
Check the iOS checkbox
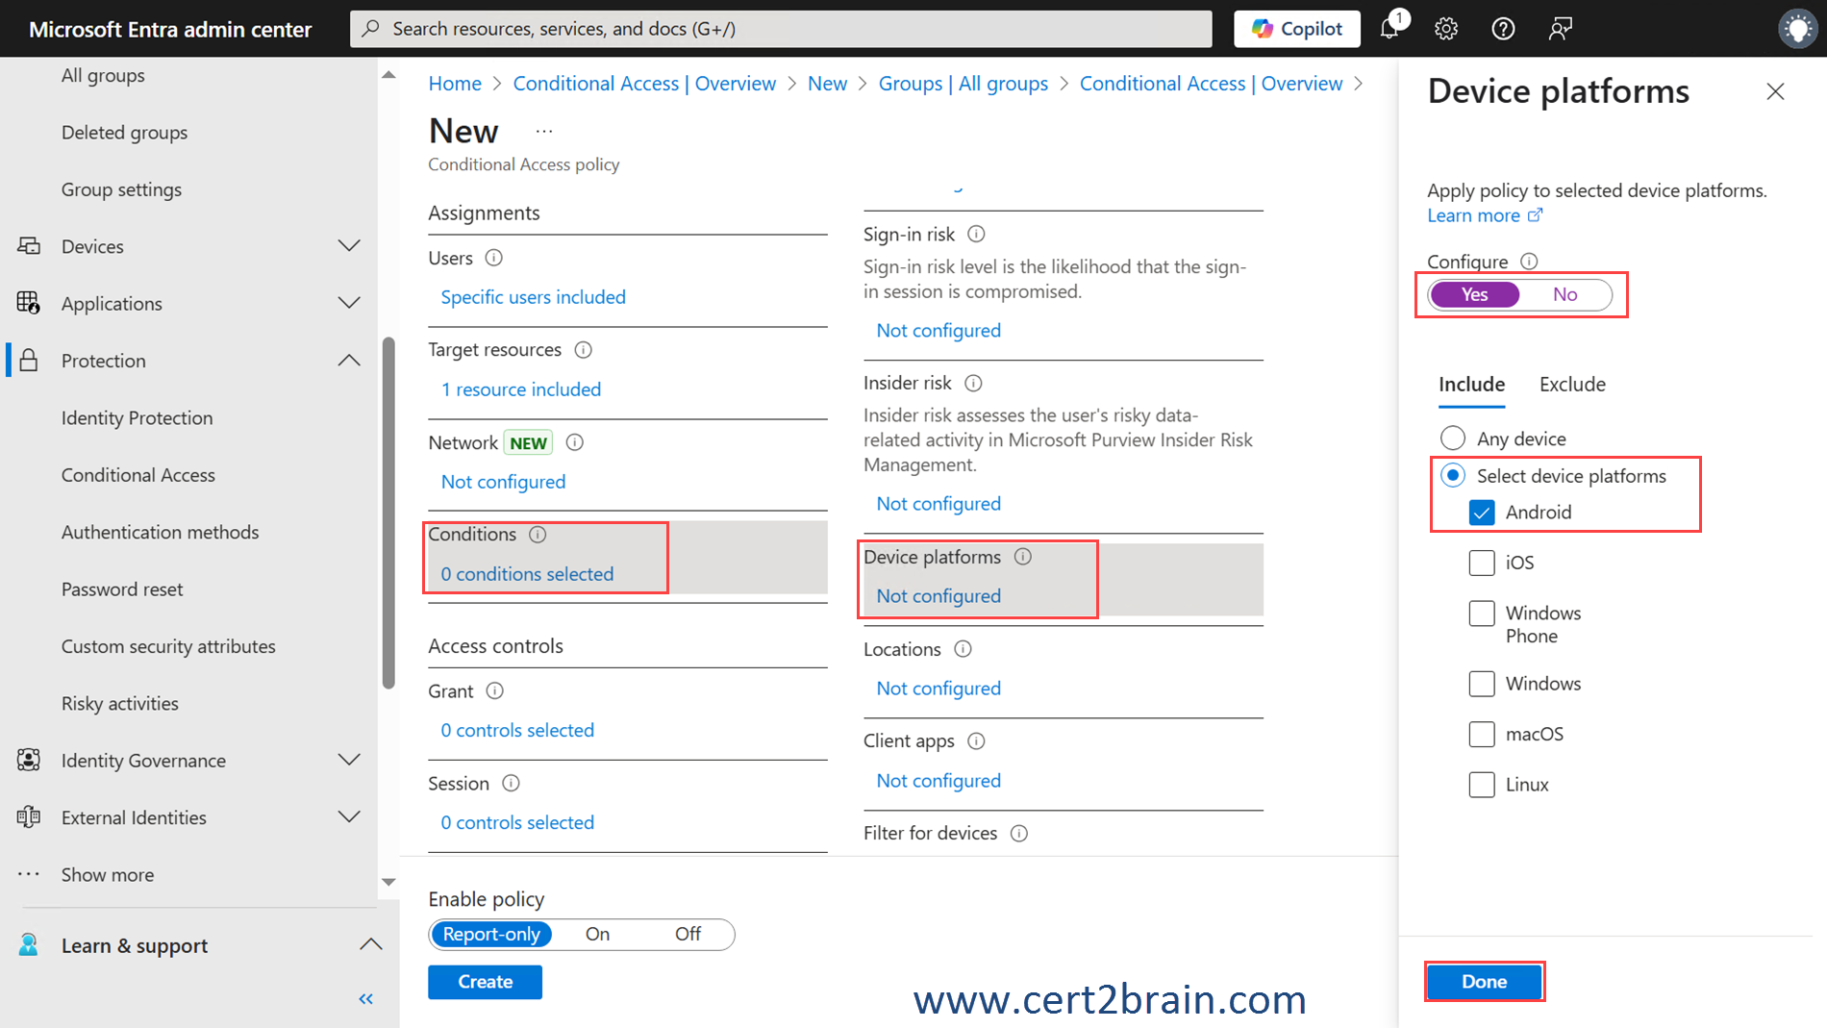(1482, 563)
